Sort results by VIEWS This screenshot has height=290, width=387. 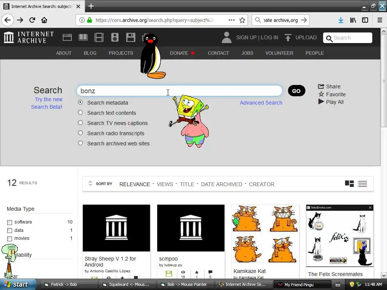[x=165, y=184]
